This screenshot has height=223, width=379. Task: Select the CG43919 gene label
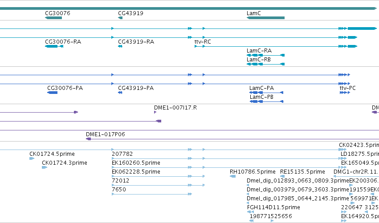coord(130,13)
